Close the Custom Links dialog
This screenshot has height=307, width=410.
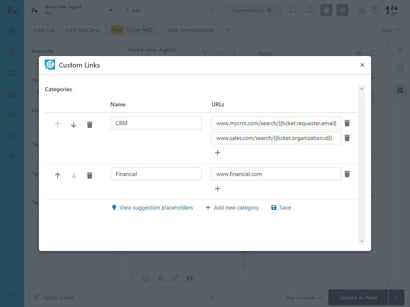point(362,65)
